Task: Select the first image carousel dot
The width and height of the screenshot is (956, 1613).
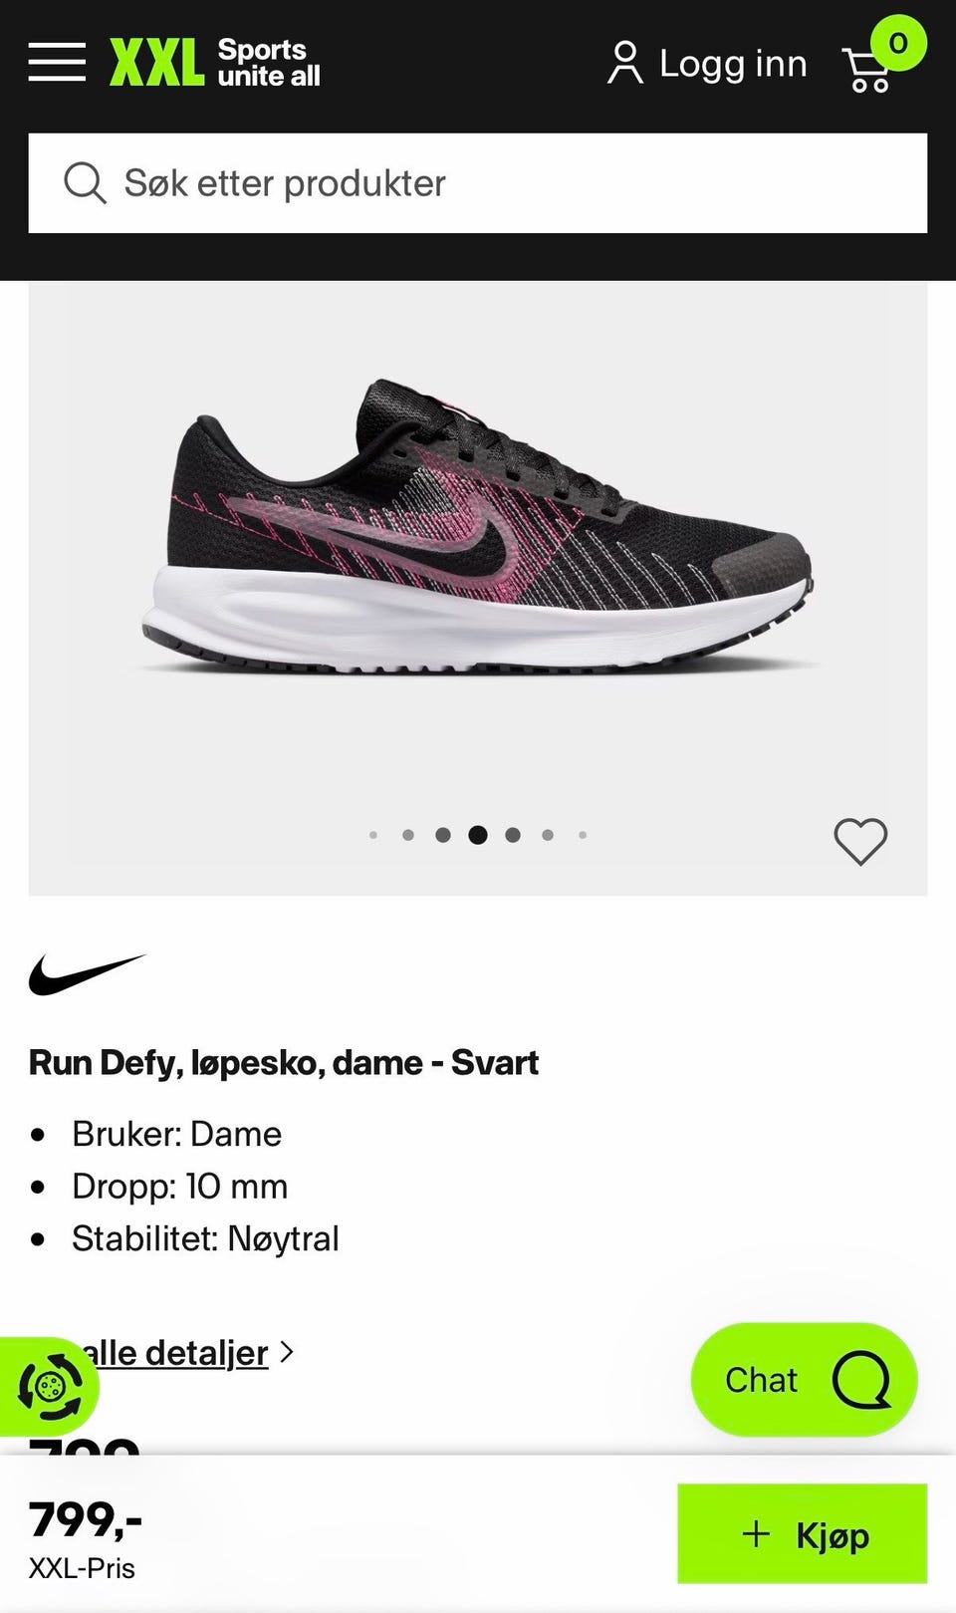Action: click(x=373, y=835)
